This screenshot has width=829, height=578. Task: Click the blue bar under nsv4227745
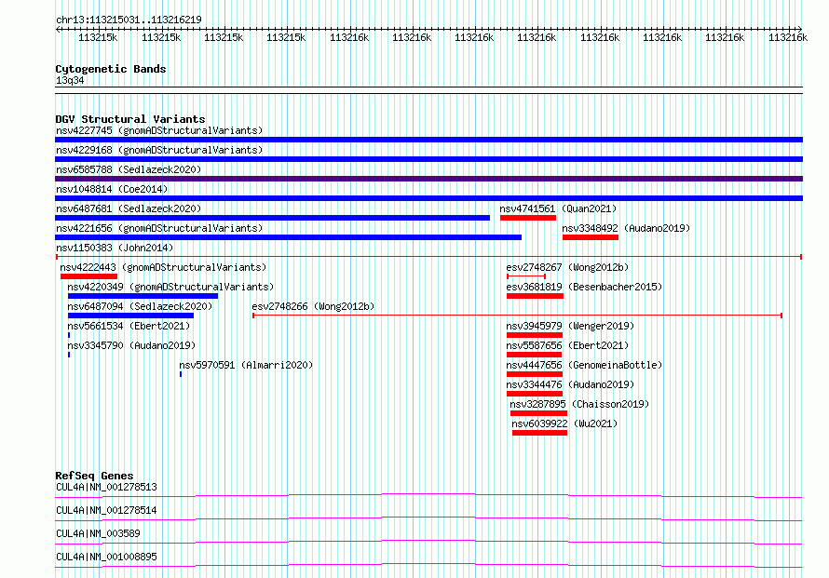point(428,140)
